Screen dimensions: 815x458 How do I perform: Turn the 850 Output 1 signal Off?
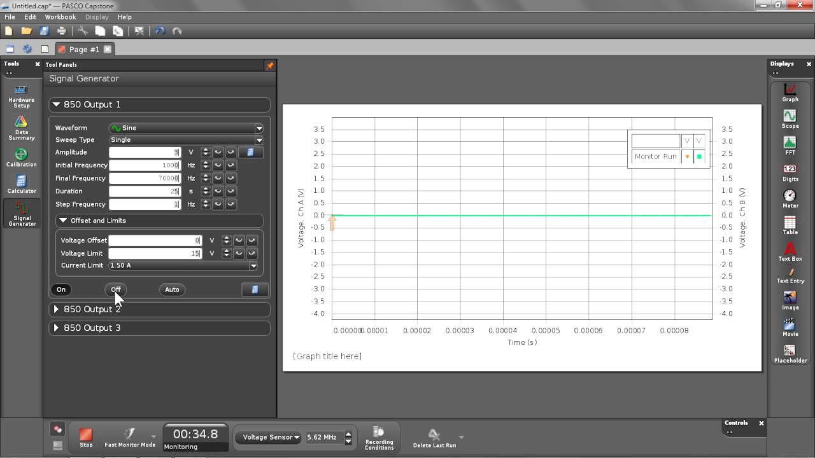116,289
